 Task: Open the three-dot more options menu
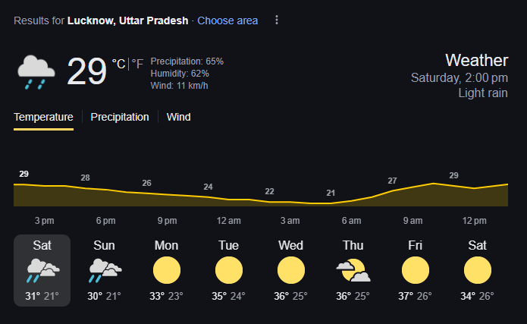277,20
